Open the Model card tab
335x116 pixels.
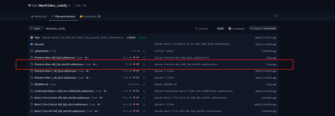click(39, 16)
